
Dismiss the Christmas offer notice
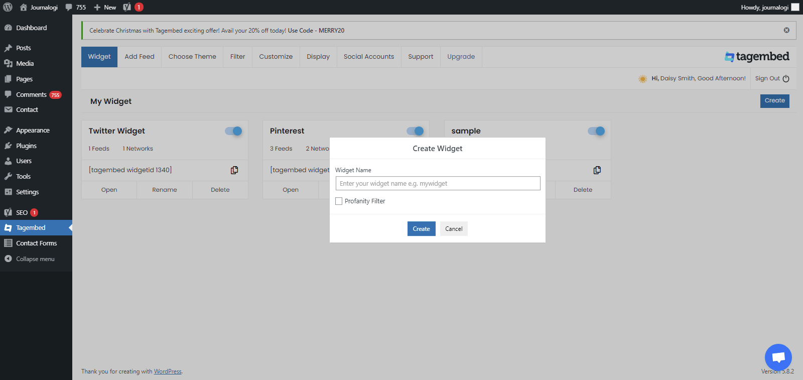[786, 30]
